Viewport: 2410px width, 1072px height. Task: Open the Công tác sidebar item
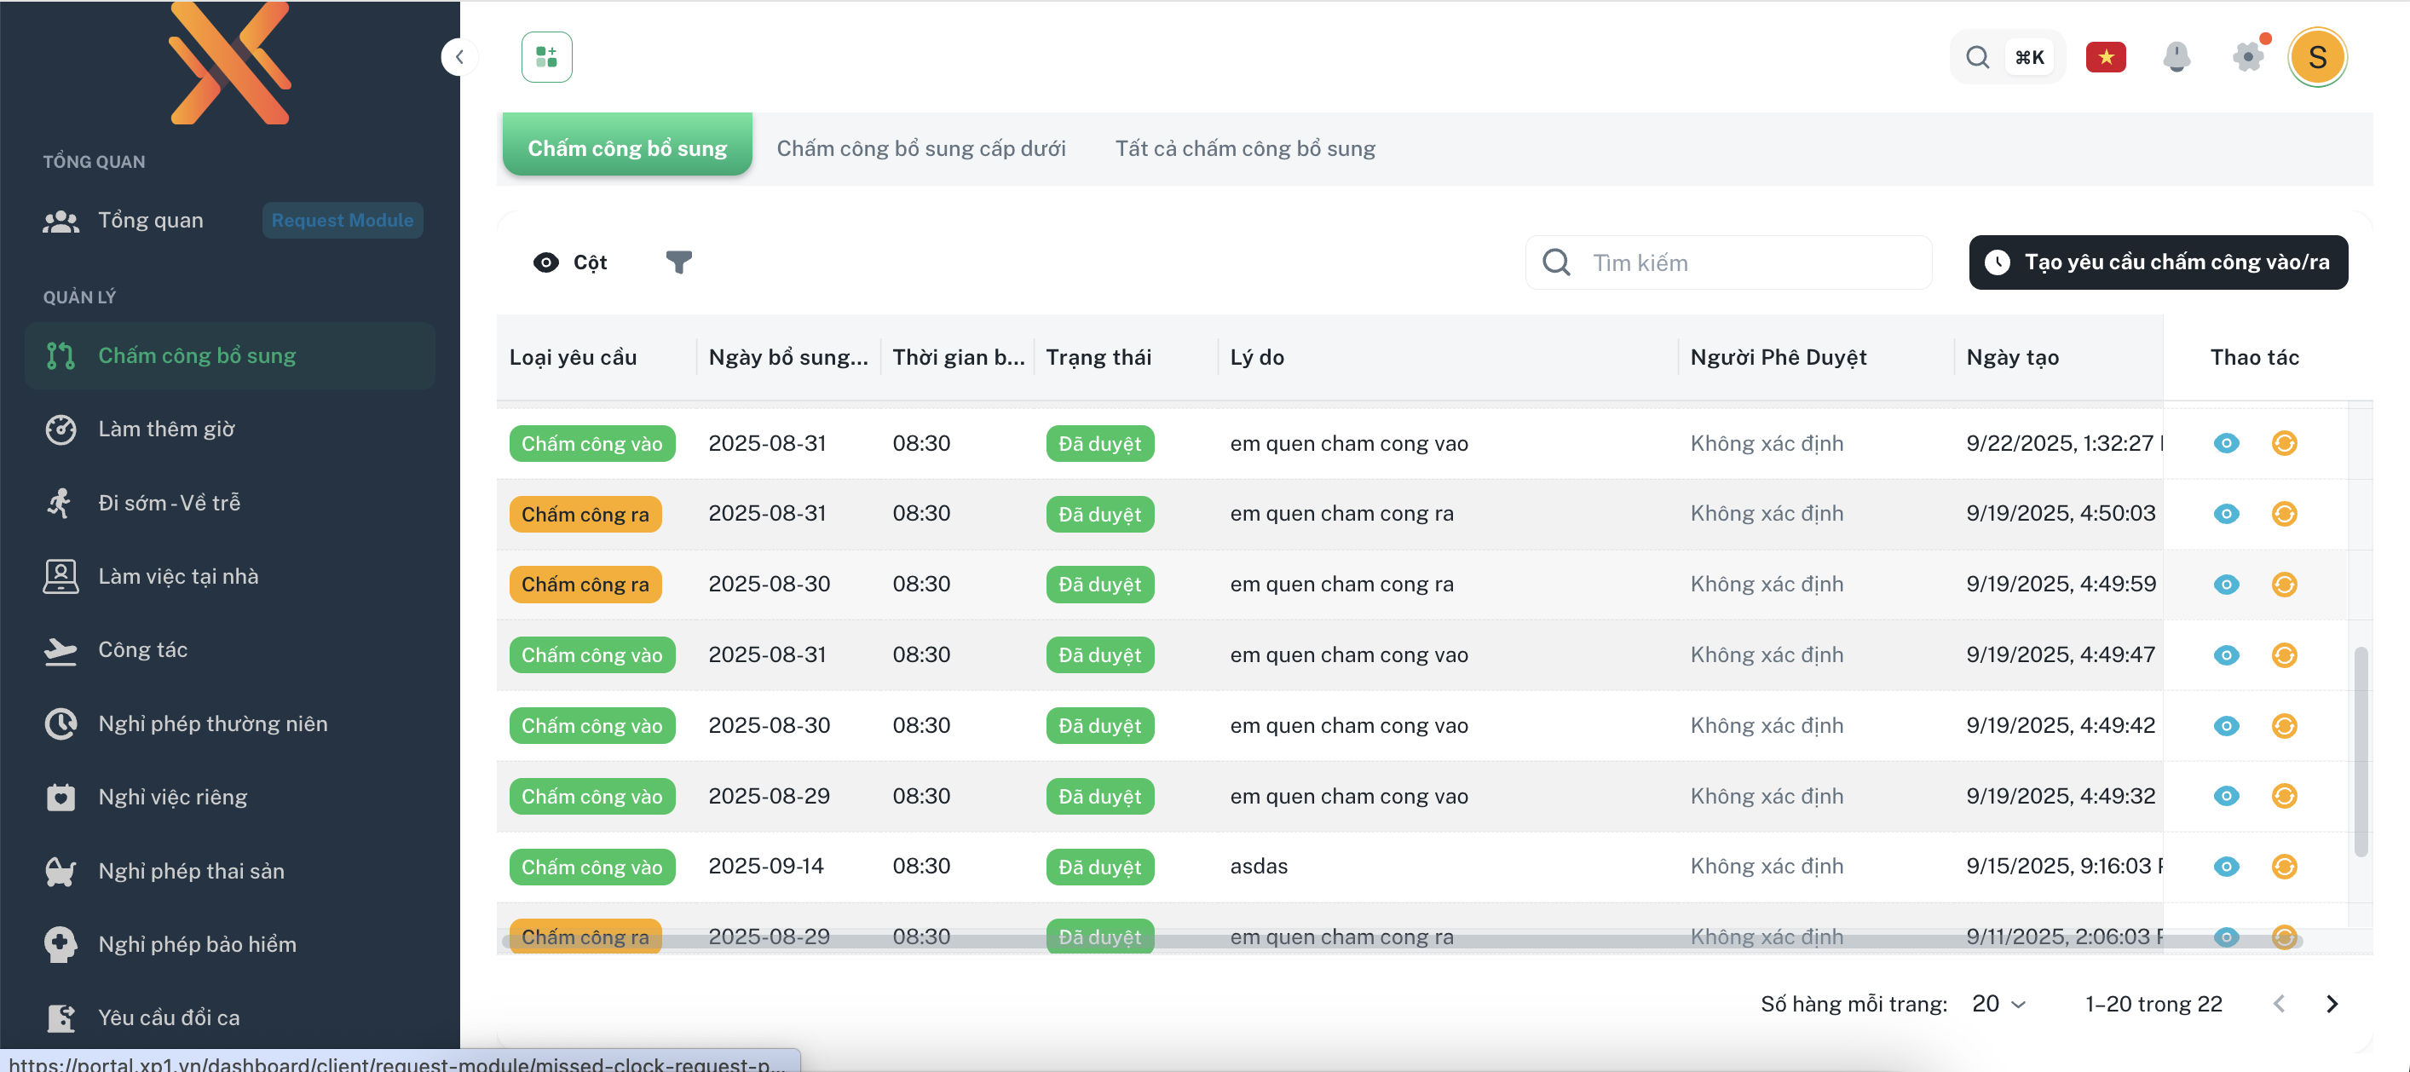click(x=142, y=650)
